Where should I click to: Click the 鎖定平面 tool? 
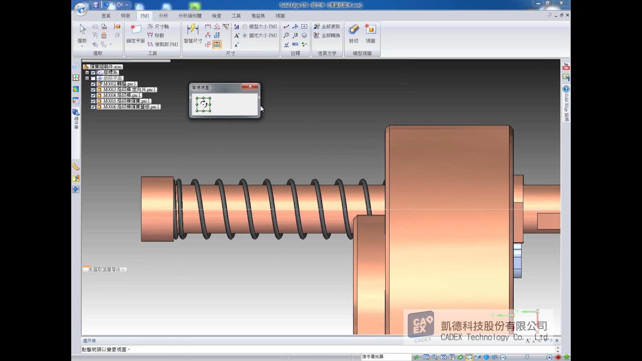pyautogui.click(x=135, y=35)
